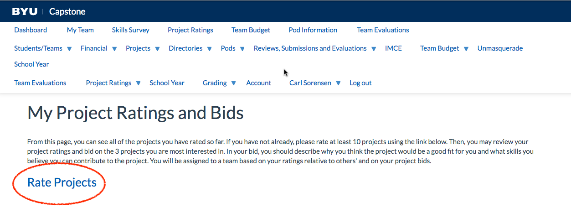Open the IMCE file browser link
Viewport: 571px width, 213px height.
393,48
